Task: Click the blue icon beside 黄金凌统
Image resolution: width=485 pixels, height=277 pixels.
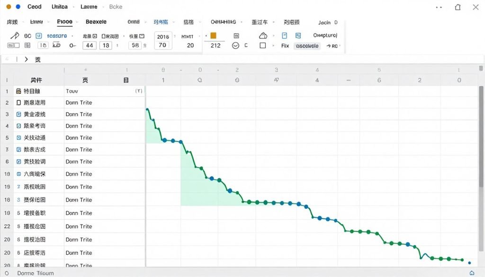Action: [x=18, y=115]
